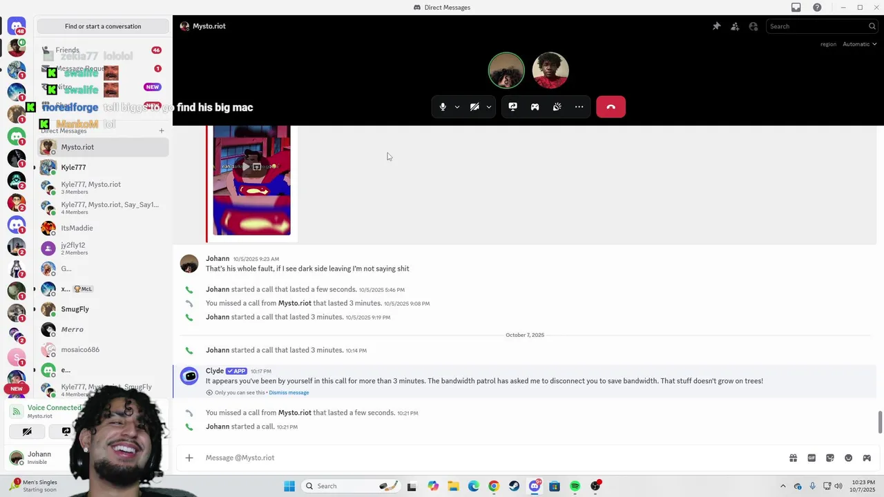This screenshot has height=497, width=884.
Task: Open attachment menu with plus button
Action: click(x=189, y=458)
